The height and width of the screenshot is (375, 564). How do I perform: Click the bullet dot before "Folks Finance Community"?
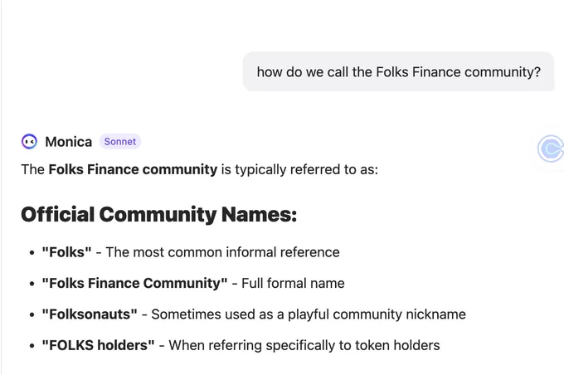[32, 284]
